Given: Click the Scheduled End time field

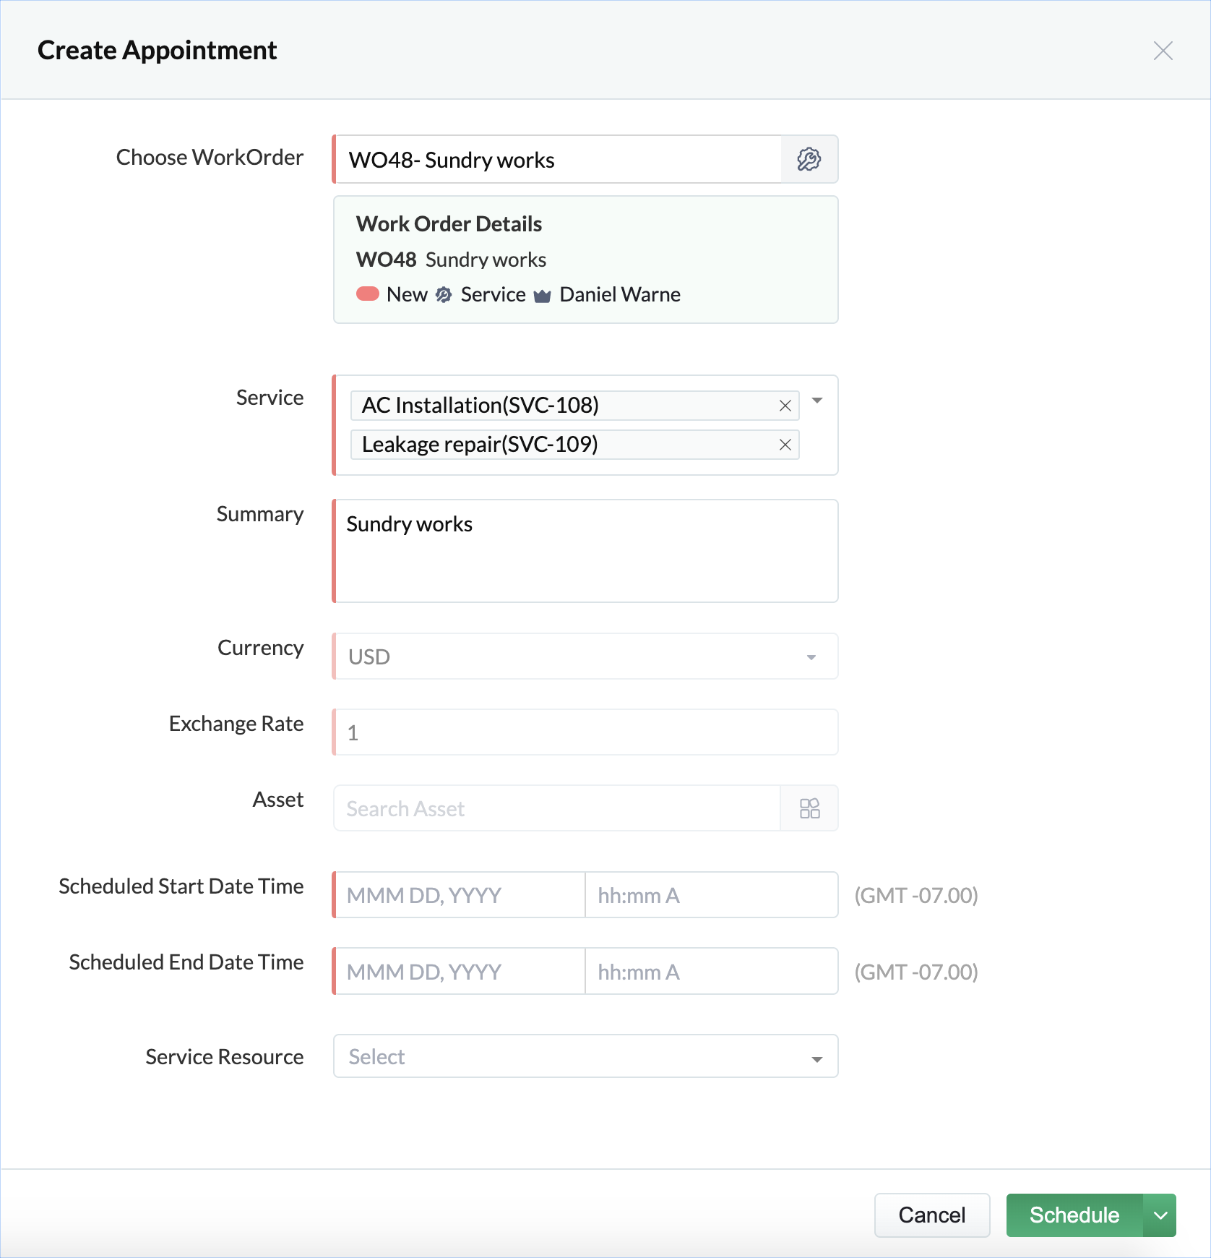Looking at the screenshot, I should (712, 972).
